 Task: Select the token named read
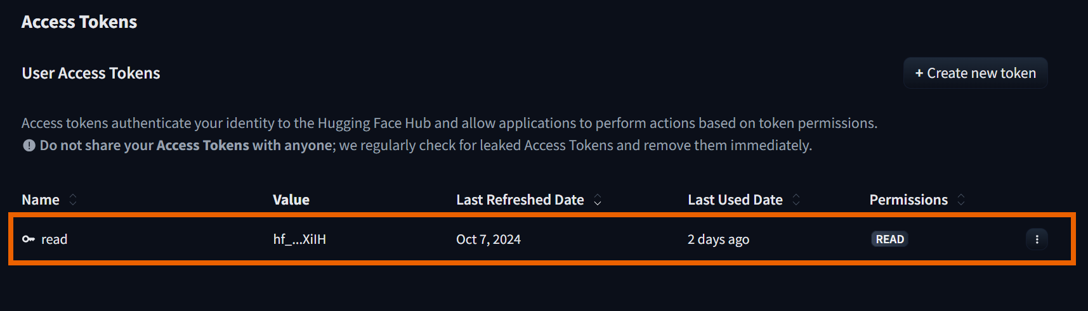(x=55, y=239)
